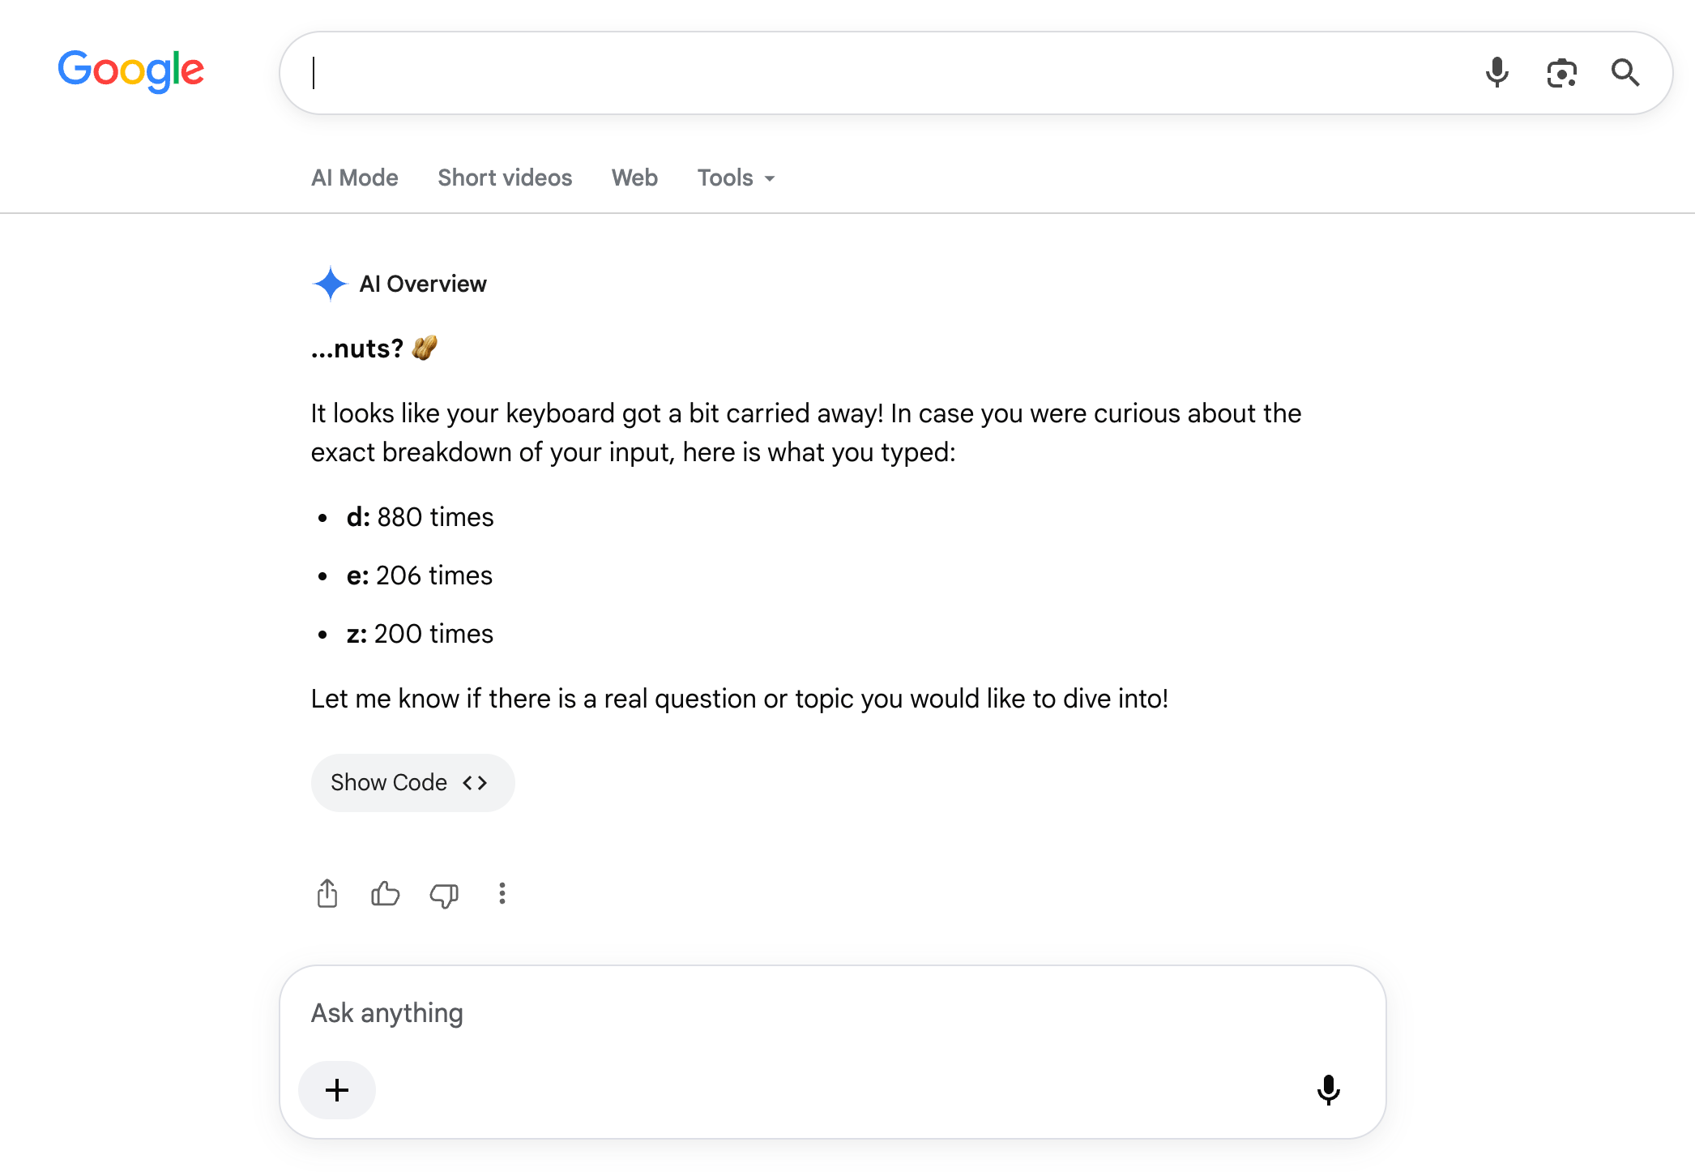The width and height of the screenshot is (1695, 1172).
Task: Expand the Show Code section
Action: 412,782
